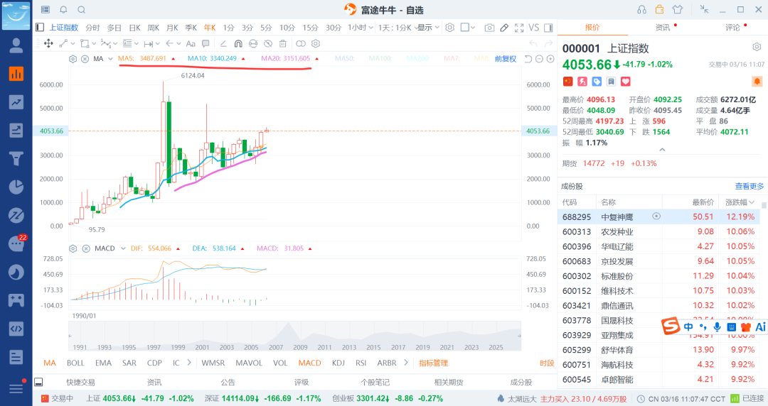
Task: Open the pie chart portfolio icon
Action: (x=16, y=187)
